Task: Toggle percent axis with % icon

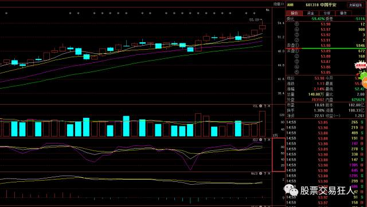Action: (x=268, y=10)
